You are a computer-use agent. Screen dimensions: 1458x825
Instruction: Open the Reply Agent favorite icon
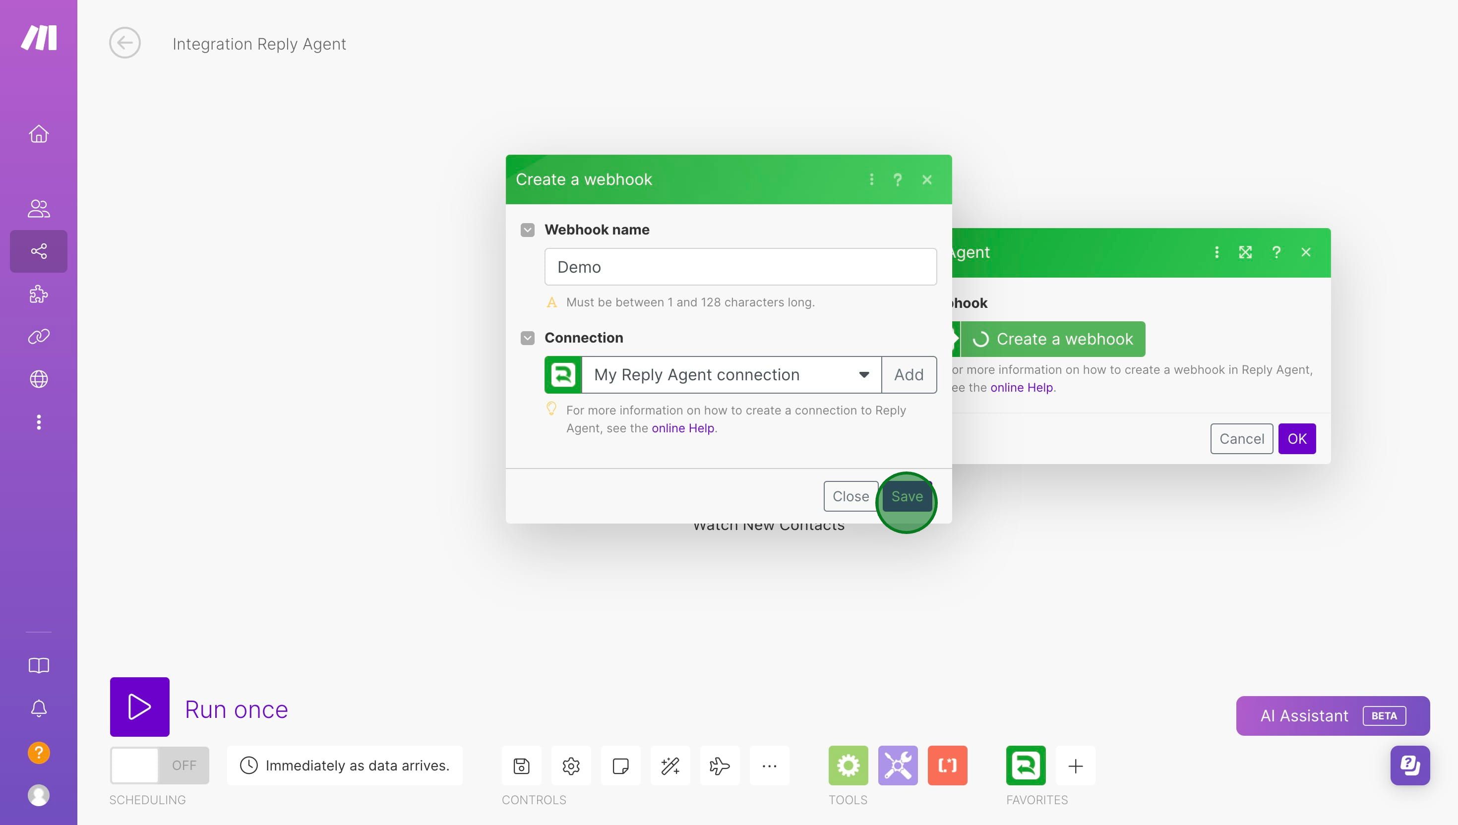(x=1026, y=766)
